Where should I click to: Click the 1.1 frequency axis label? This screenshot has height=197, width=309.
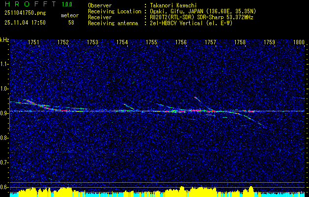tap(4, 64)
